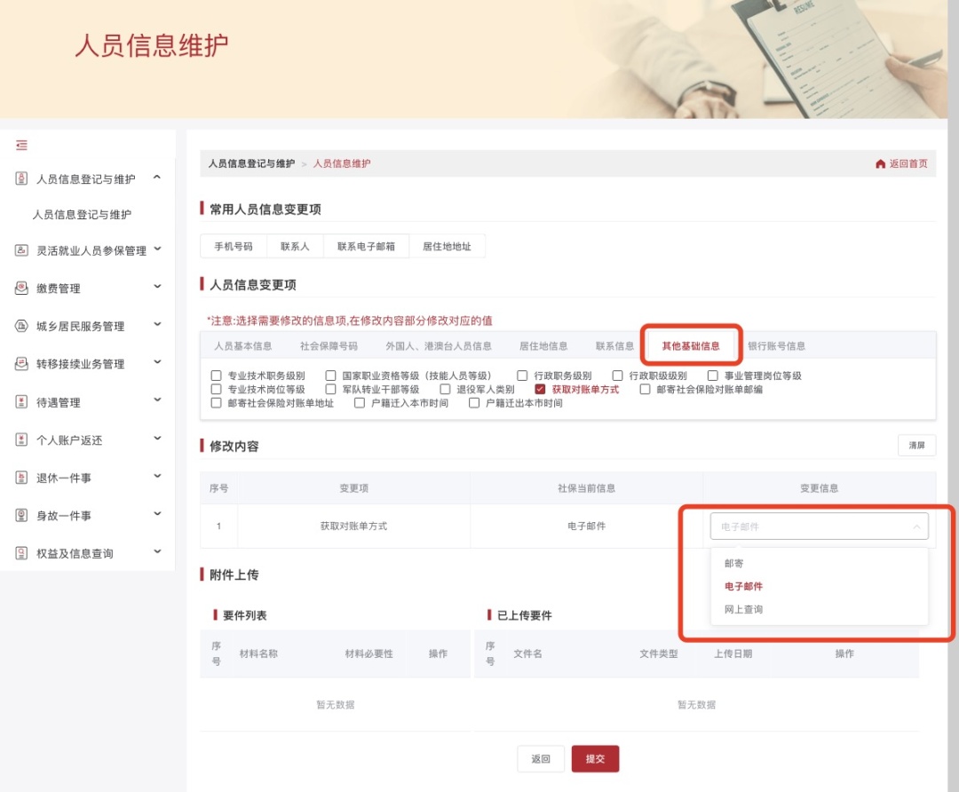The height and width of the screenshot is (792, 959).
Task: Click the 转移接续业务管理 sidebar icon
Action: (21, 363)
